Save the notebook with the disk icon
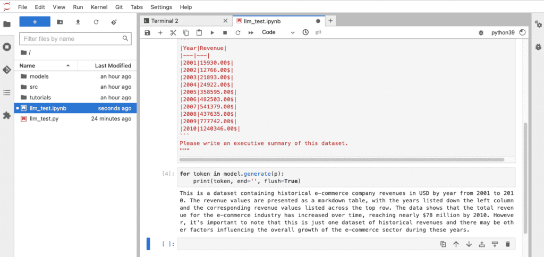 coord(148,32)
